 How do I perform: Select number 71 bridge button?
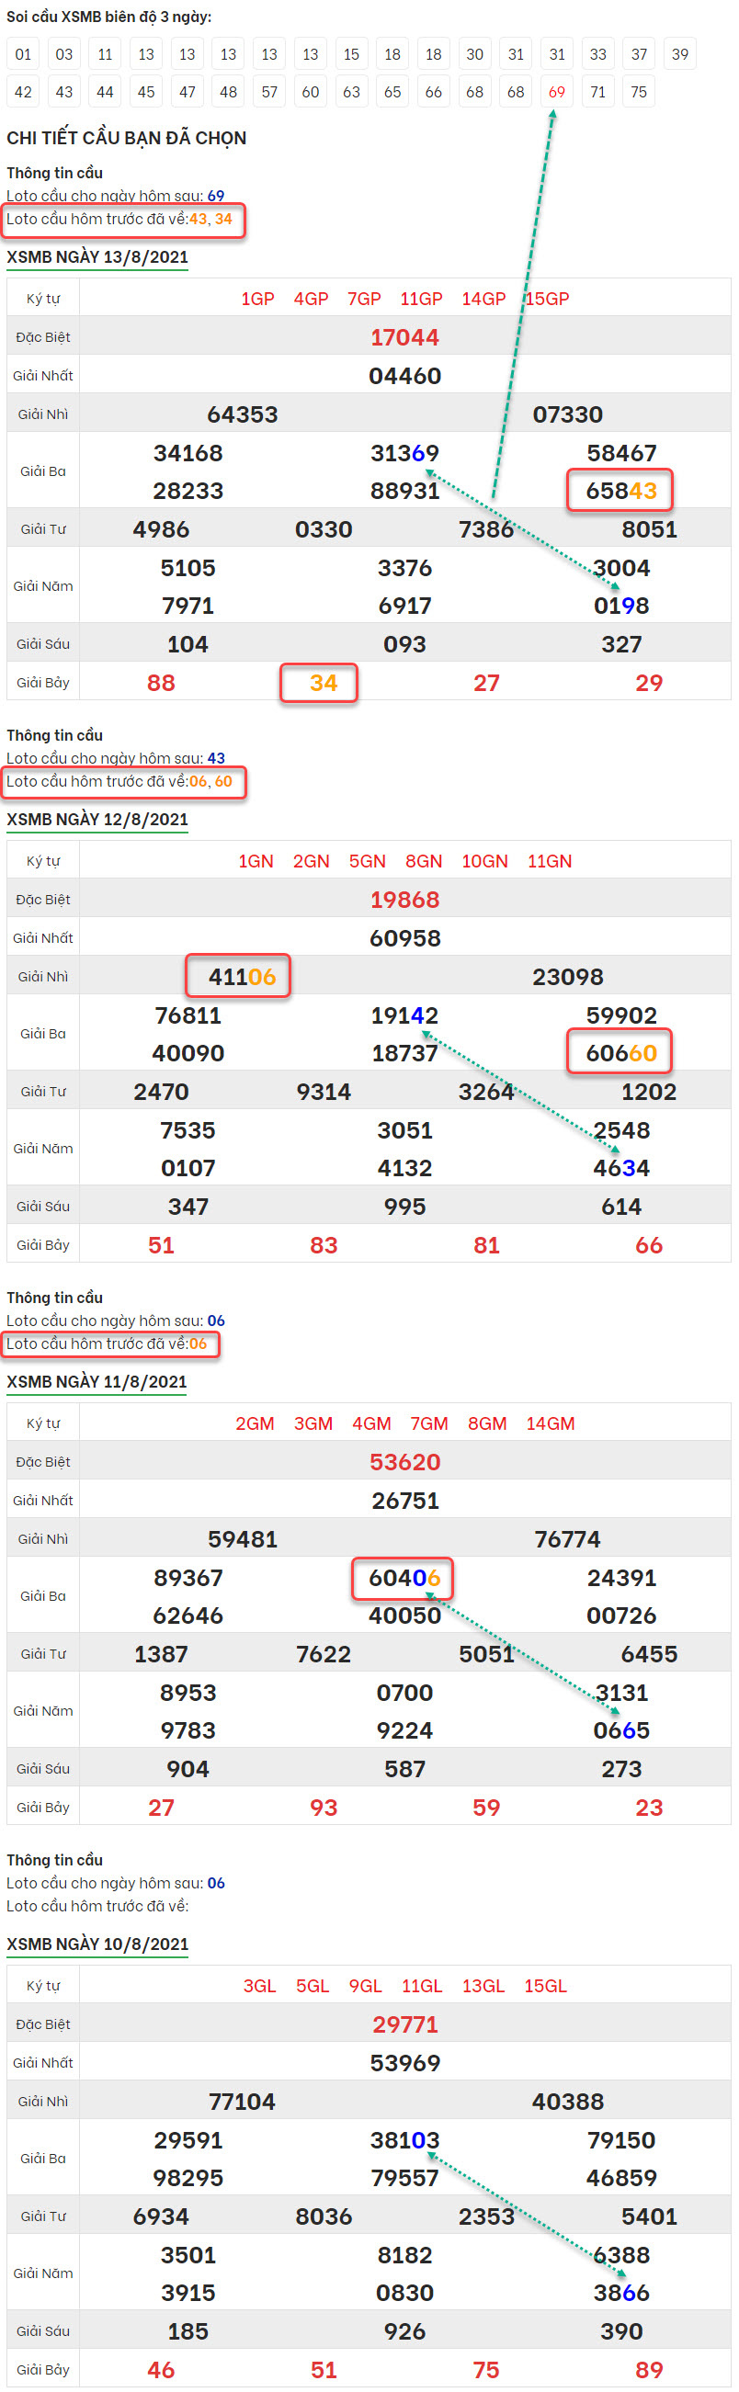(597, 92)
